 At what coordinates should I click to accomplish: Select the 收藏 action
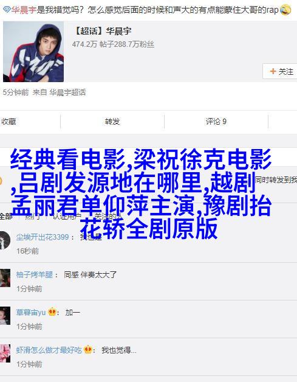coord(9,121)
